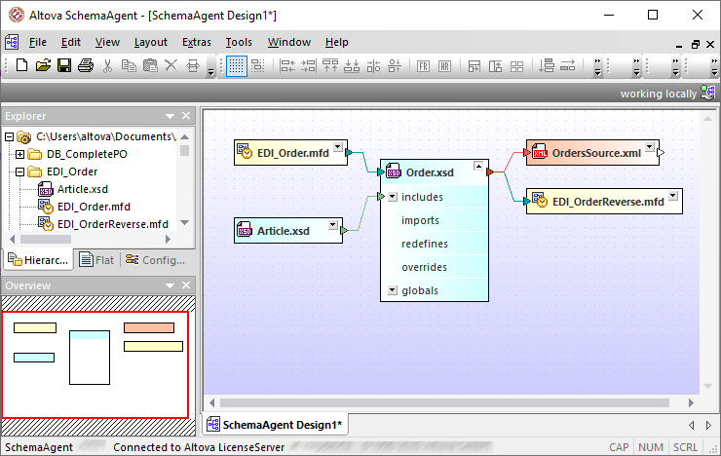
Task: Click imports row in Order.xsd
Action: pos(435,220)
